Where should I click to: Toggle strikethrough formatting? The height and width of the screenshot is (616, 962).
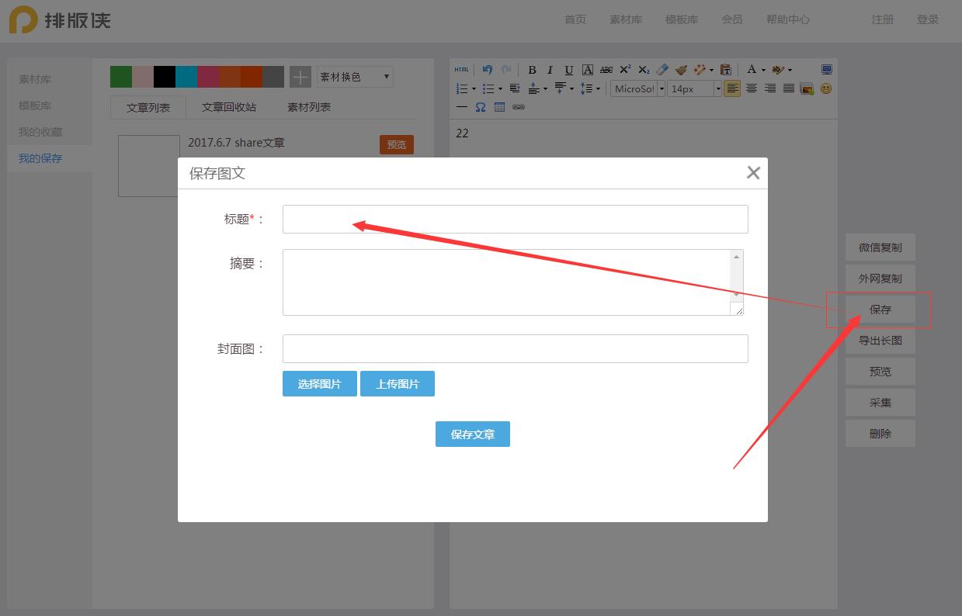(x=606, y=69)
